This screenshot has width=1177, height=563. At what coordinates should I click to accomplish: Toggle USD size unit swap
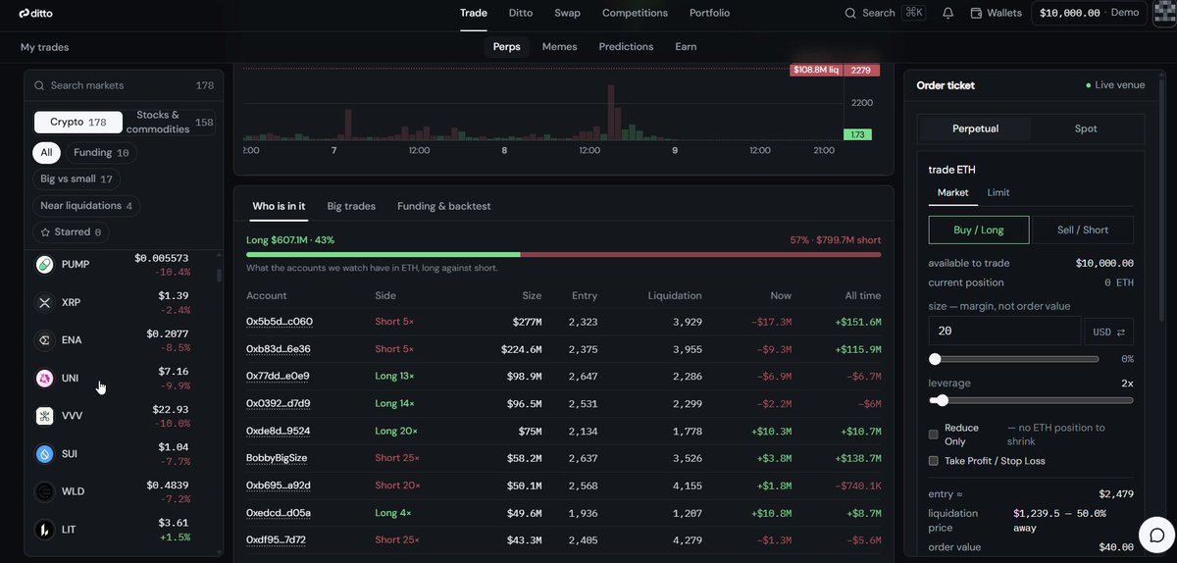tap(1109, 332)
